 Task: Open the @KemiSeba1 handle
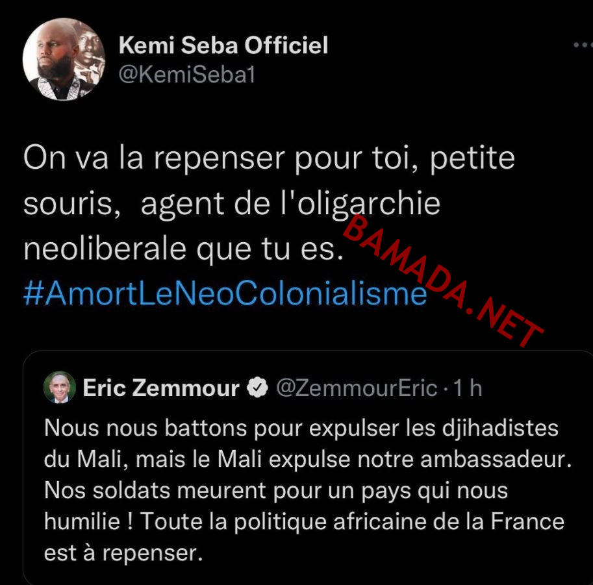click(x=187, y=75)
